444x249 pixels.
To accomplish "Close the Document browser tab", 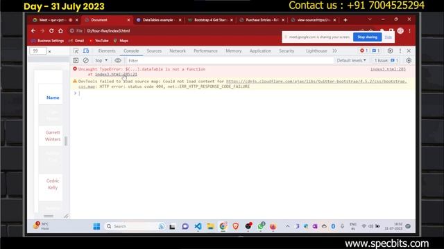I will (128, 20).
